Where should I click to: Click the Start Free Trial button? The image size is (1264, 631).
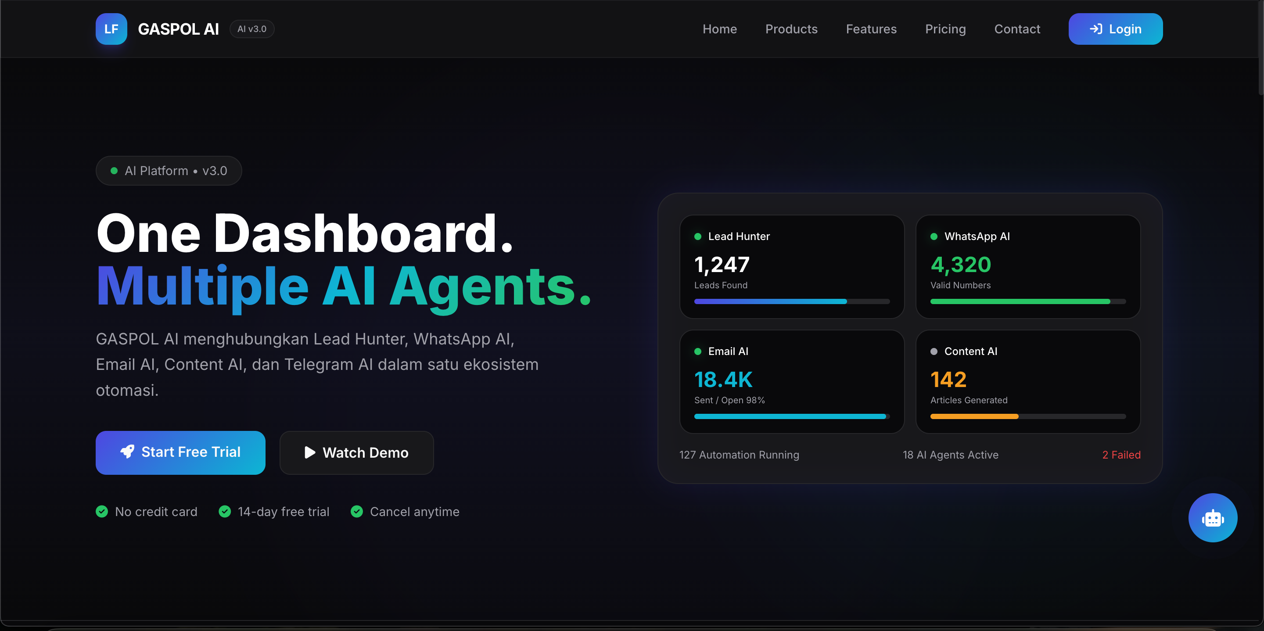tap(180, 452)
